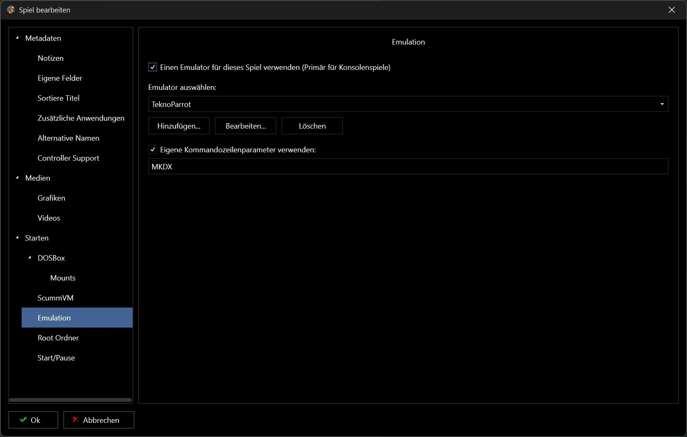Uncheck 'Einen Emulator für dieses Spiel verwenden'
The height and width of the screenshot is (437, 687).
(x=153, y=67)
